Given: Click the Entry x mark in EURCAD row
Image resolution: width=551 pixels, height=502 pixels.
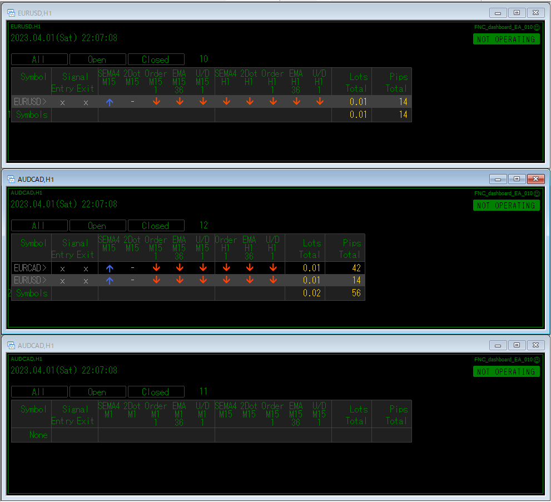Looking at the screenshot, I should pyautogui.click(x=62, y=269).
